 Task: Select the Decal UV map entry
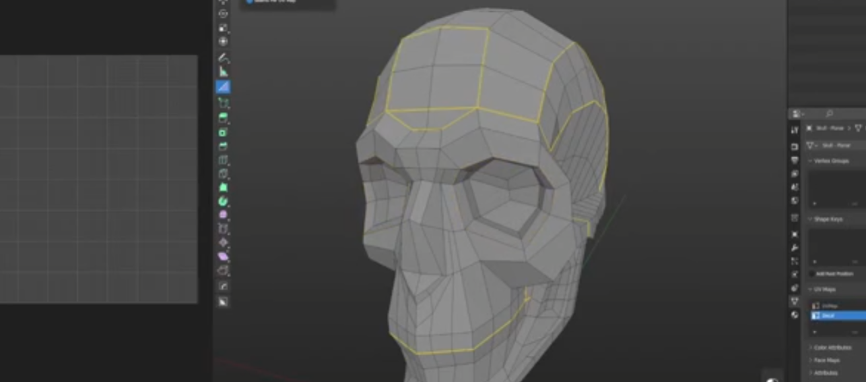tap(837, 316)
